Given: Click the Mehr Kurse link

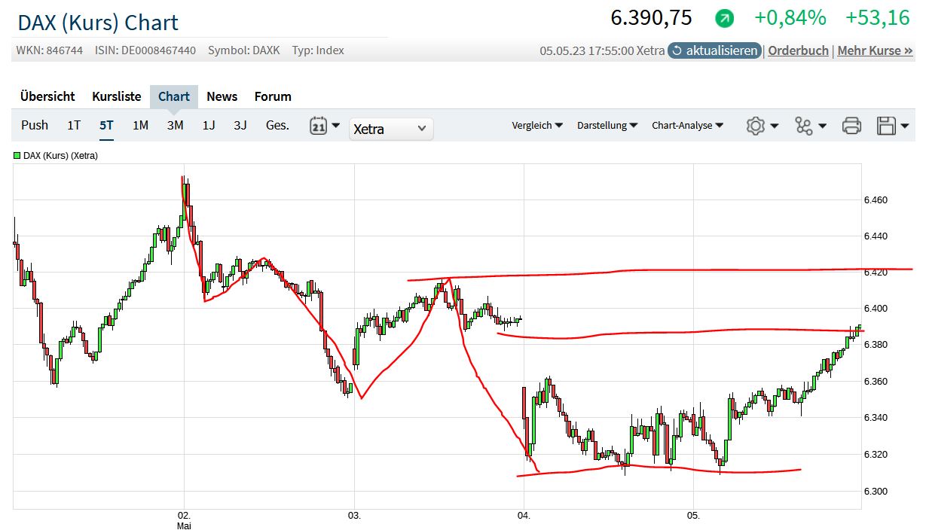Looking at the screenshot, I should (x=875, y=50).
